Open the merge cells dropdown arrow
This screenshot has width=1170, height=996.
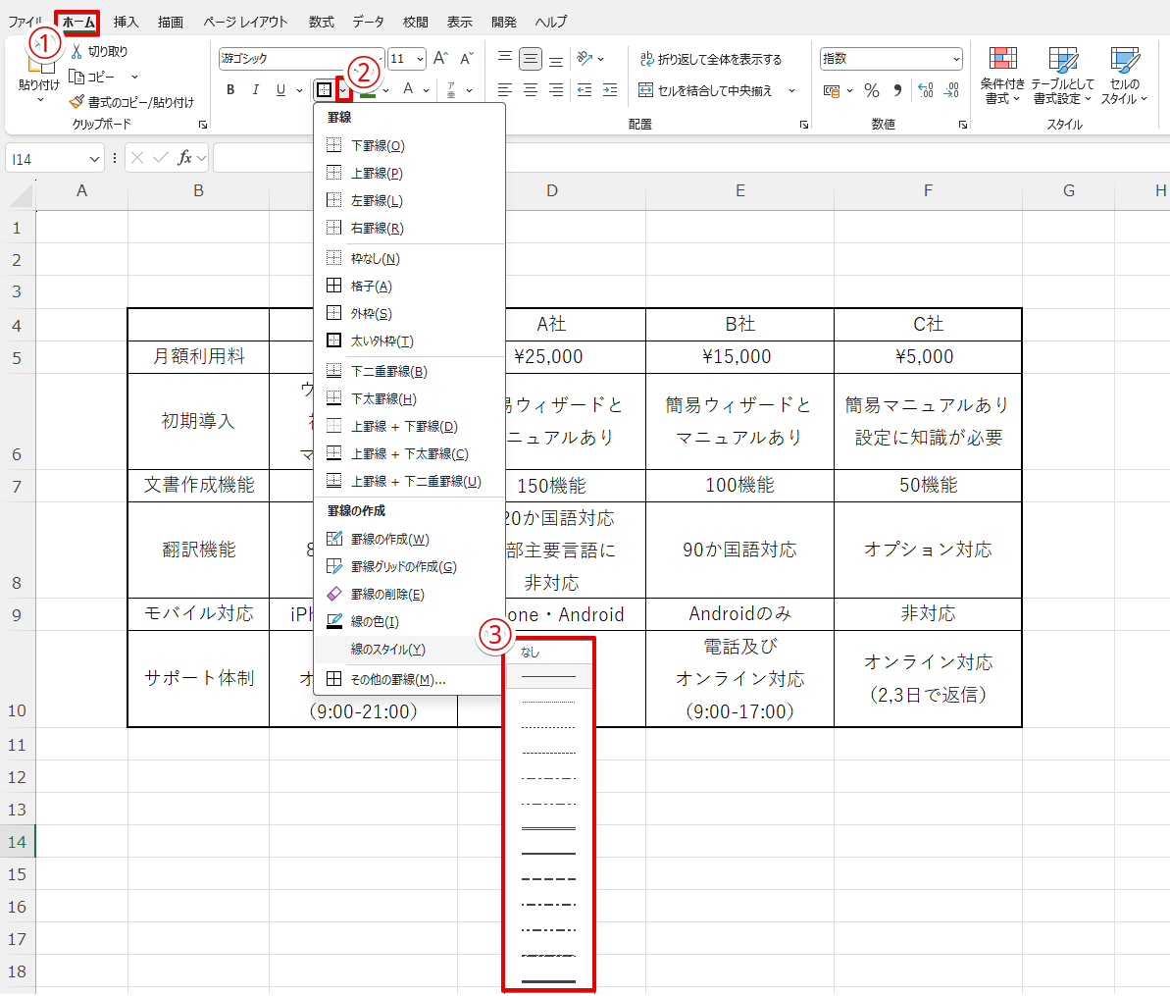[791, 90]
